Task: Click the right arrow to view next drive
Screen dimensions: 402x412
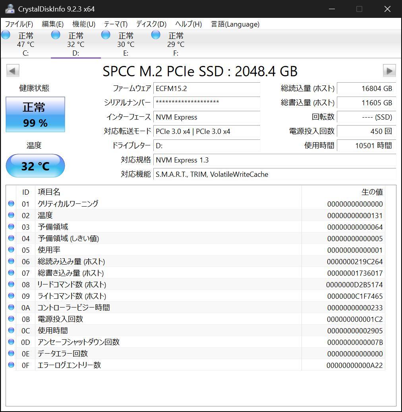Action: 389,71
